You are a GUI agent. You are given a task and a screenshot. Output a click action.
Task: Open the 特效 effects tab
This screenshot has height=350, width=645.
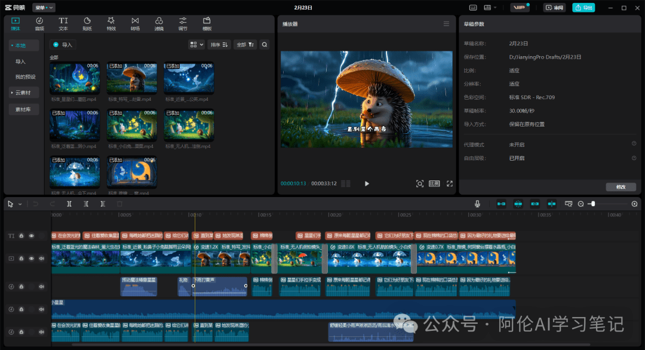point(111,24)
